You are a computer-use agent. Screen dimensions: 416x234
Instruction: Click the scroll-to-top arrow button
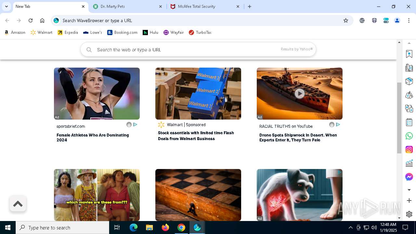point(18,204)
